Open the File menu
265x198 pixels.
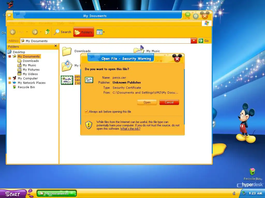pos(12,23)
